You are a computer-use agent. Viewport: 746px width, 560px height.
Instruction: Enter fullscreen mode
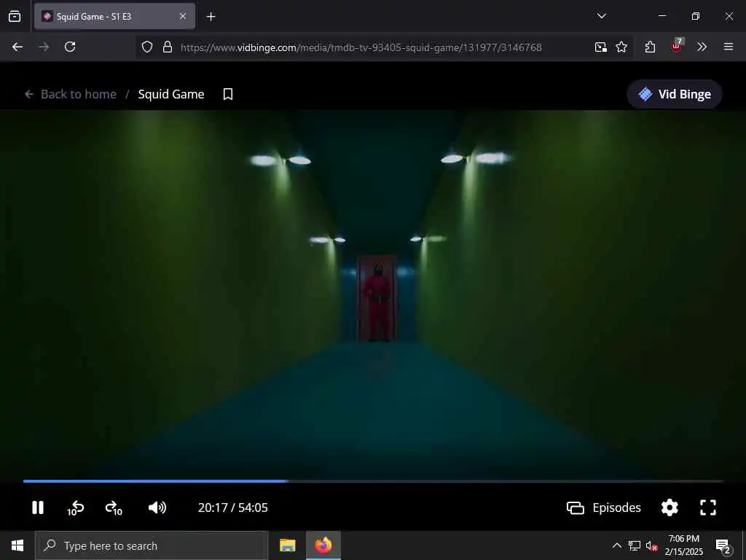(x=708, y=507)
